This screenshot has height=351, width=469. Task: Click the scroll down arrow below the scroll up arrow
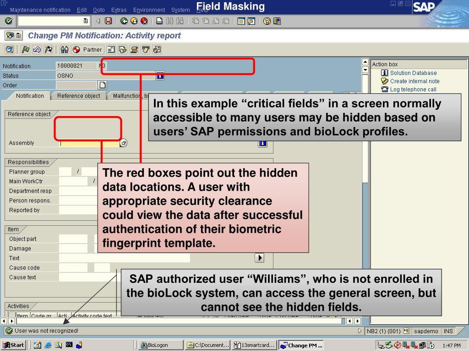pos(365,70)
